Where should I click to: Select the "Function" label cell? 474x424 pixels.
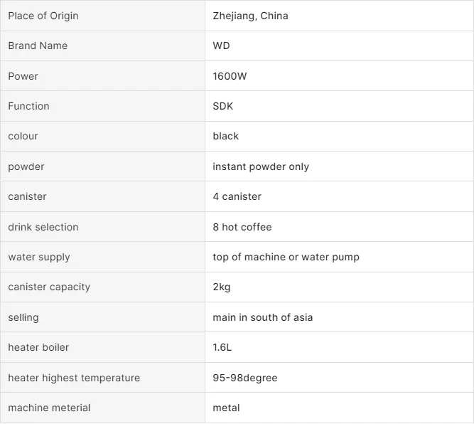[28, 106]
